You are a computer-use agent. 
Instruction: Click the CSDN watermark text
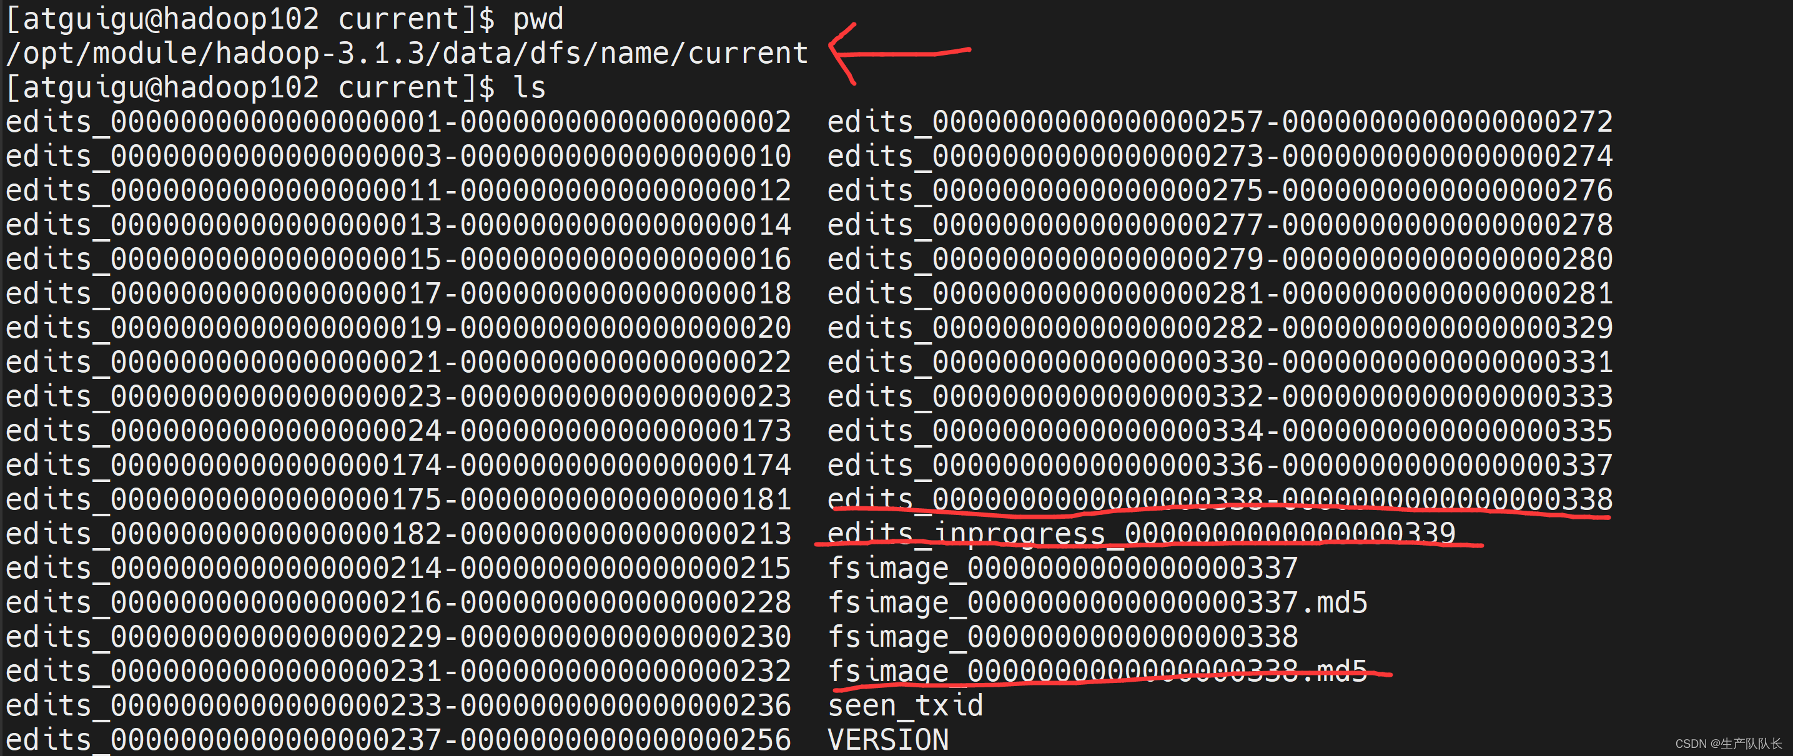coord(1727,744)
